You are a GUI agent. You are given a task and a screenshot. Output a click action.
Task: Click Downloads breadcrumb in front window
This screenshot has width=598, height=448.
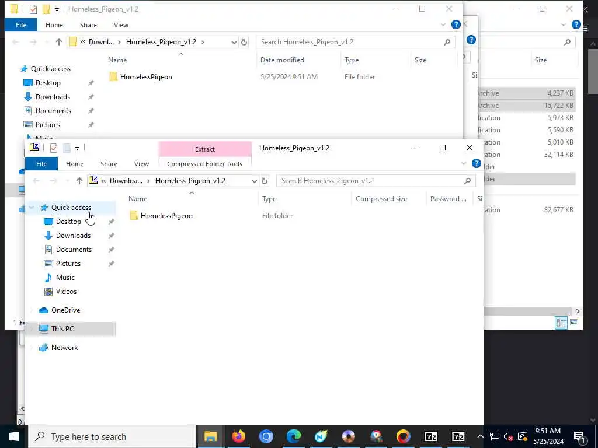point(126,181)
